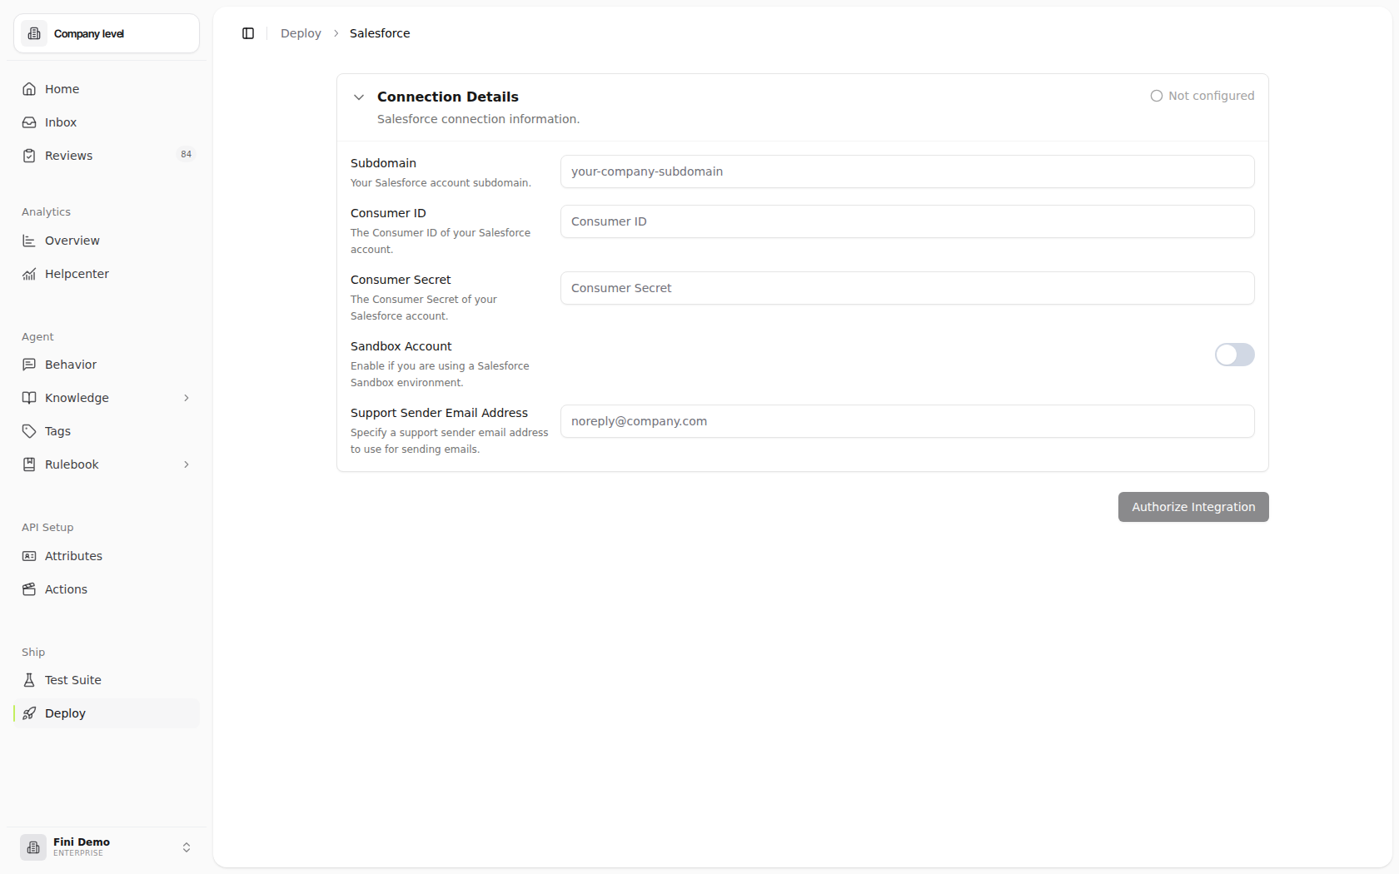Open the Helpcenter analytics item

click(107, 274)
